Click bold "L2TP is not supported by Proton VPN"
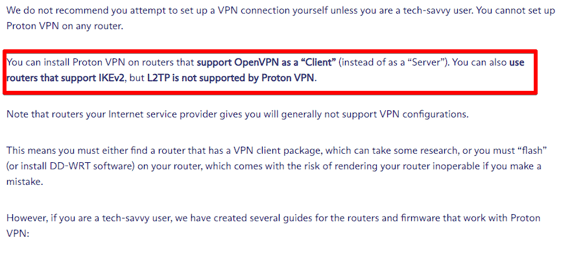This screenshot has height=255, width=572. click(x=232, y=79)
